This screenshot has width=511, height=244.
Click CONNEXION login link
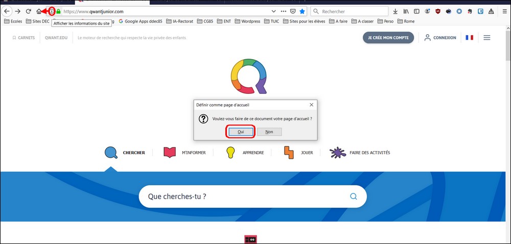pos(440,38)
